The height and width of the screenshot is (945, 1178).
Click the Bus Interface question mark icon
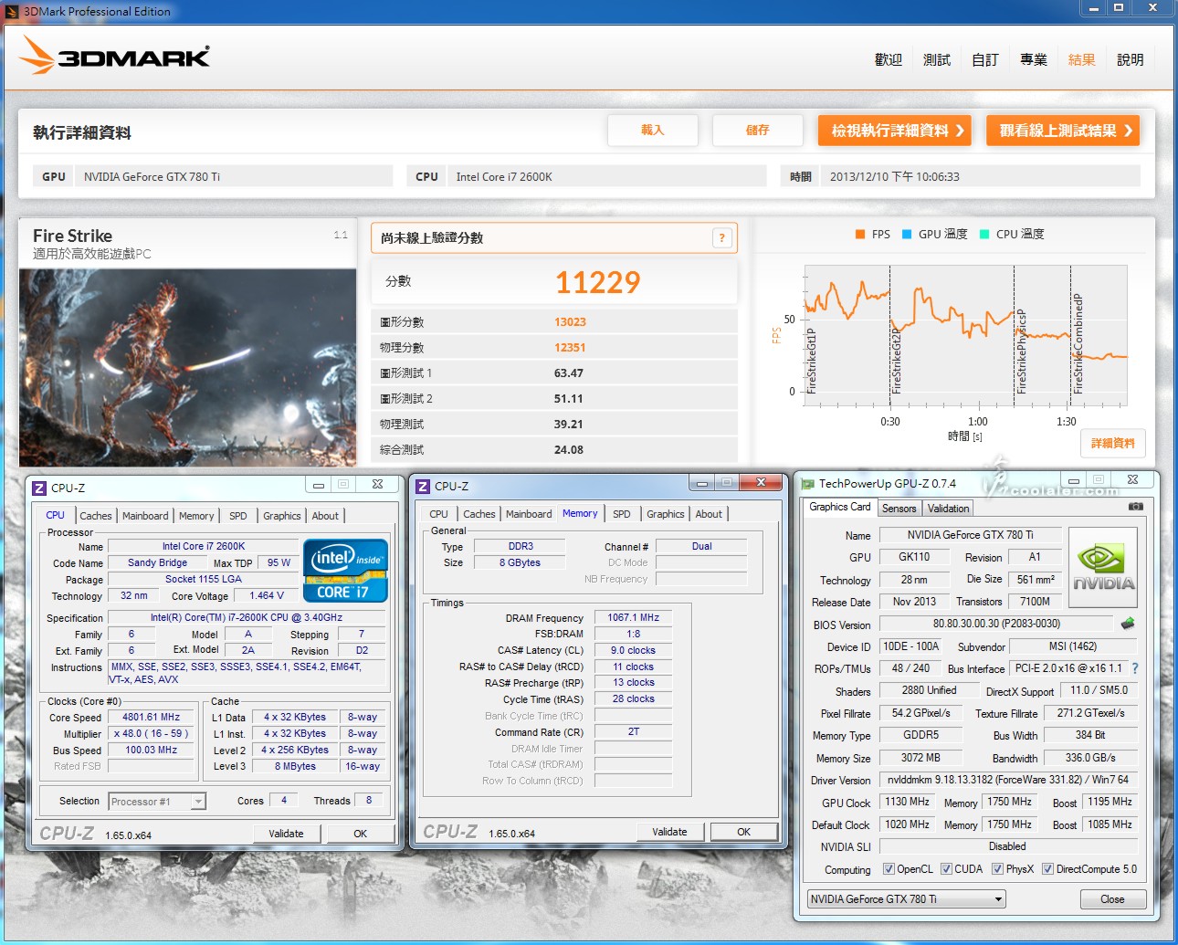tap(1135, 668)
